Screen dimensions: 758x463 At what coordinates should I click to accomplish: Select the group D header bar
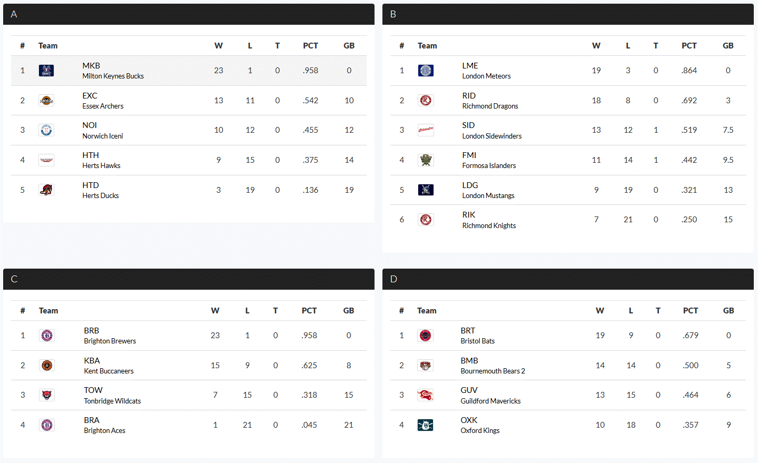568,279
